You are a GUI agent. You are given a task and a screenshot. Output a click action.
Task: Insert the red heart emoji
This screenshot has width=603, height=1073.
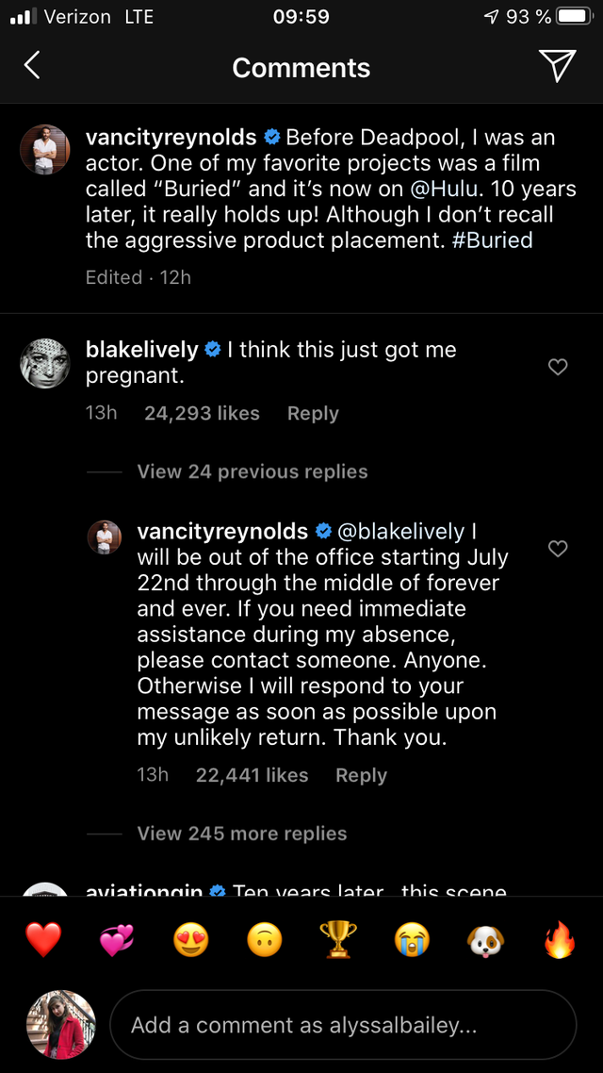(x=43, y=939)
